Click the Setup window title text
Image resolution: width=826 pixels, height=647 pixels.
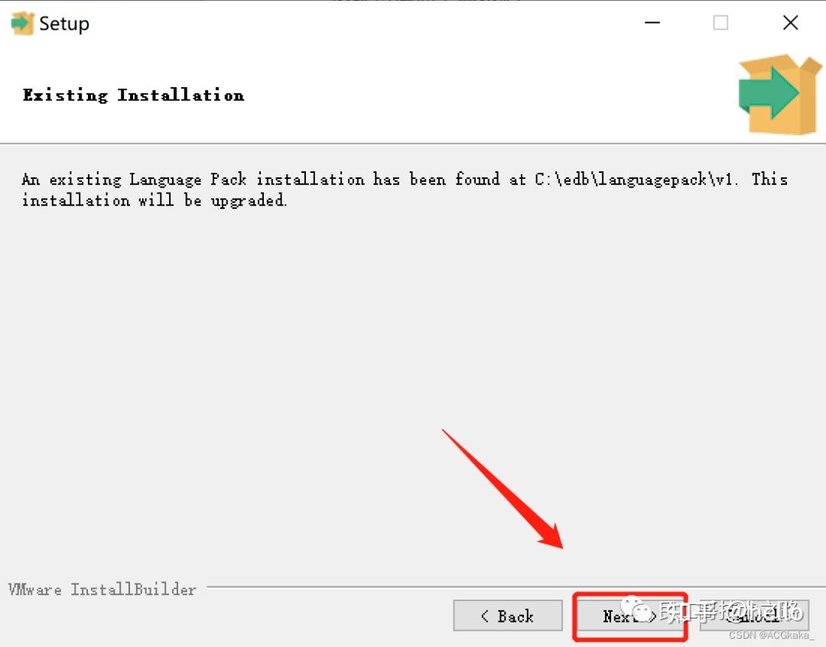(64, 24)
